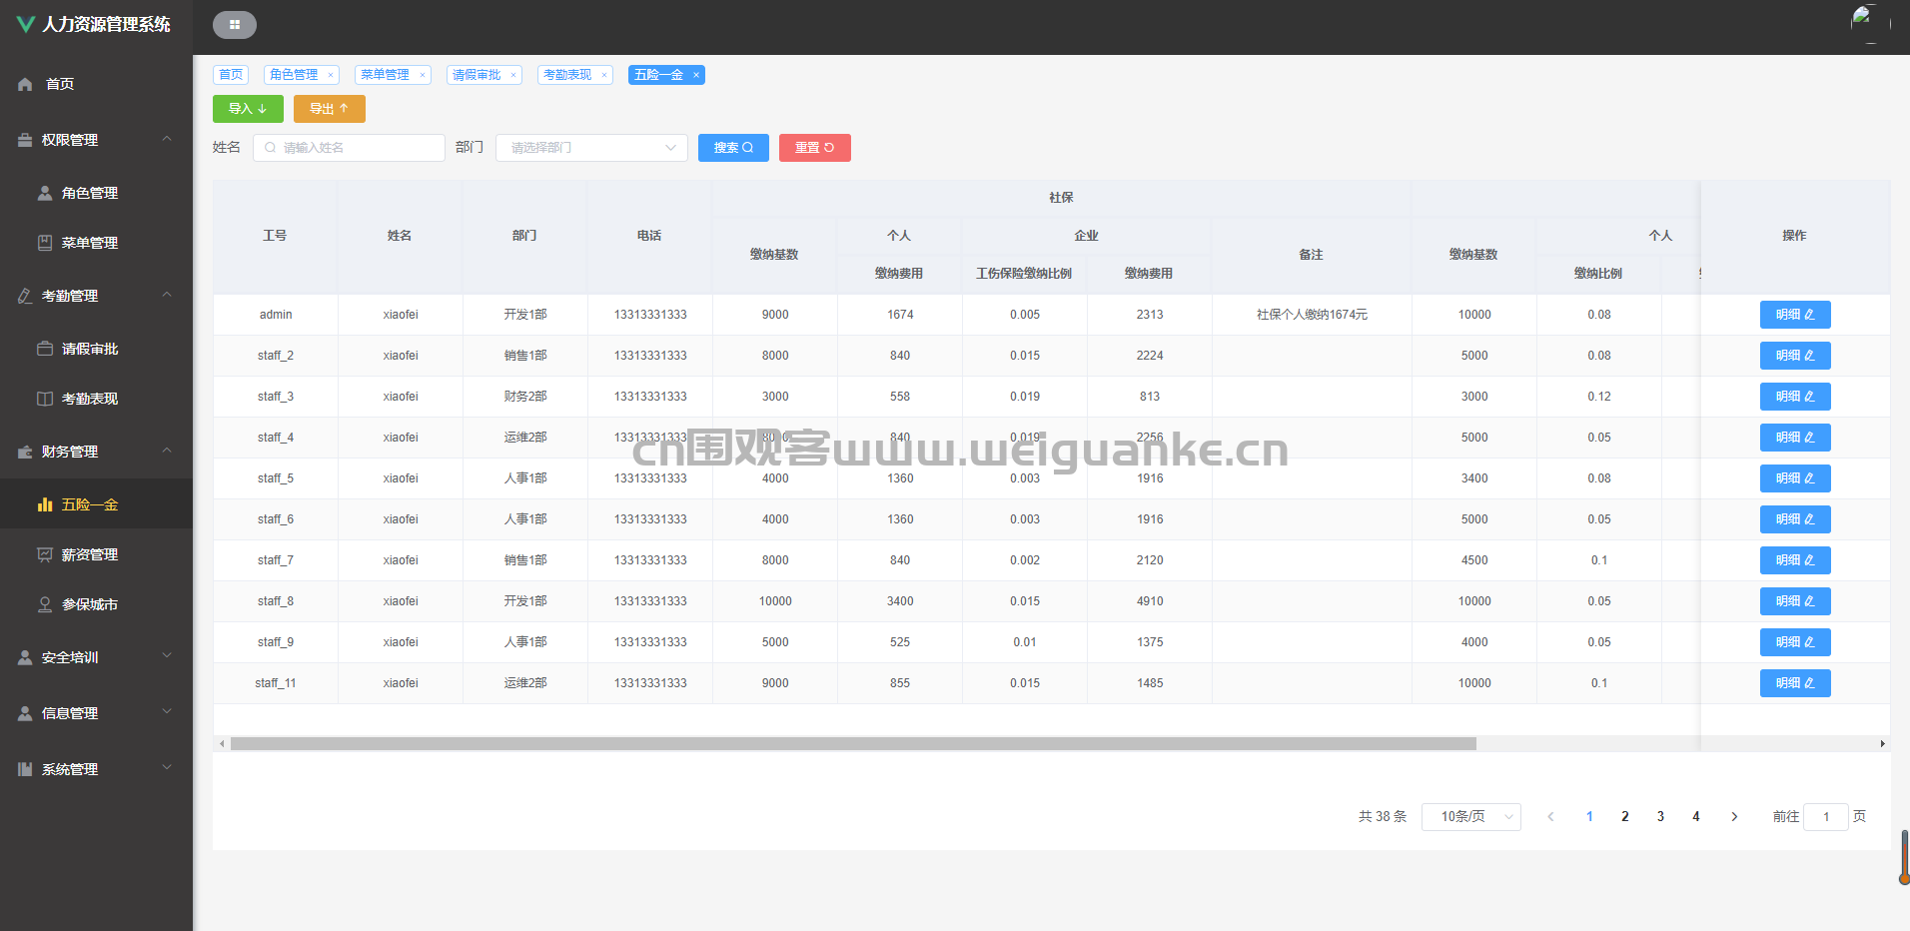Click the person icon beside 参保城市
This screenshot has width=1910, height=931.
pyautogui.click(x=45, y=604)
